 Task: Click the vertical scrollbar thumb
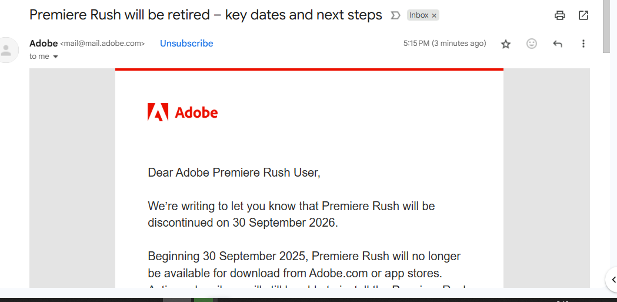(606, 26)
